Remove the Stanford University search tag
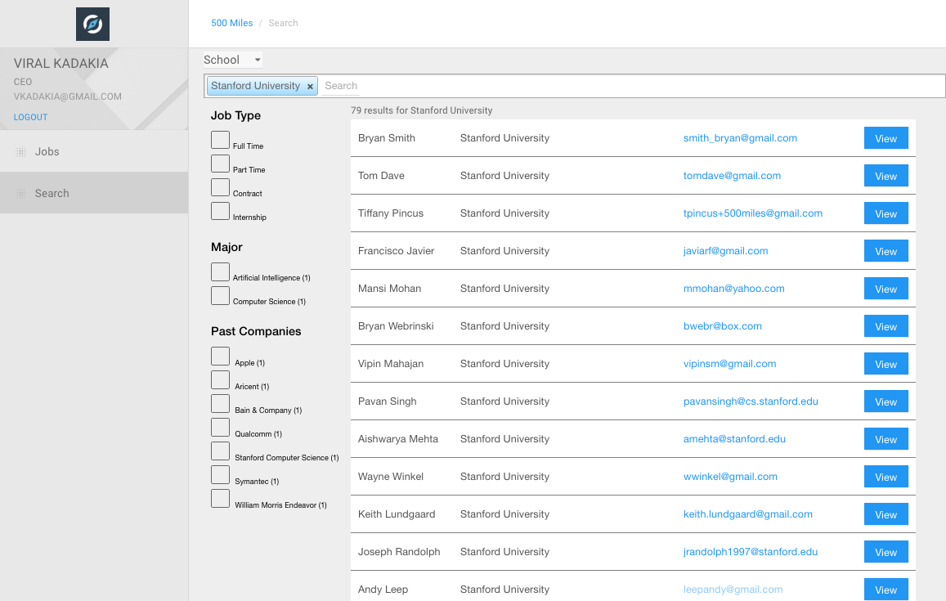 [x=310, y=87]
